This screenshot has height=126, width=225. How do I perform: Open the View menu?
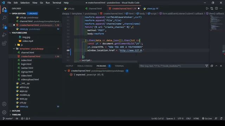click(x=35, y=3)
